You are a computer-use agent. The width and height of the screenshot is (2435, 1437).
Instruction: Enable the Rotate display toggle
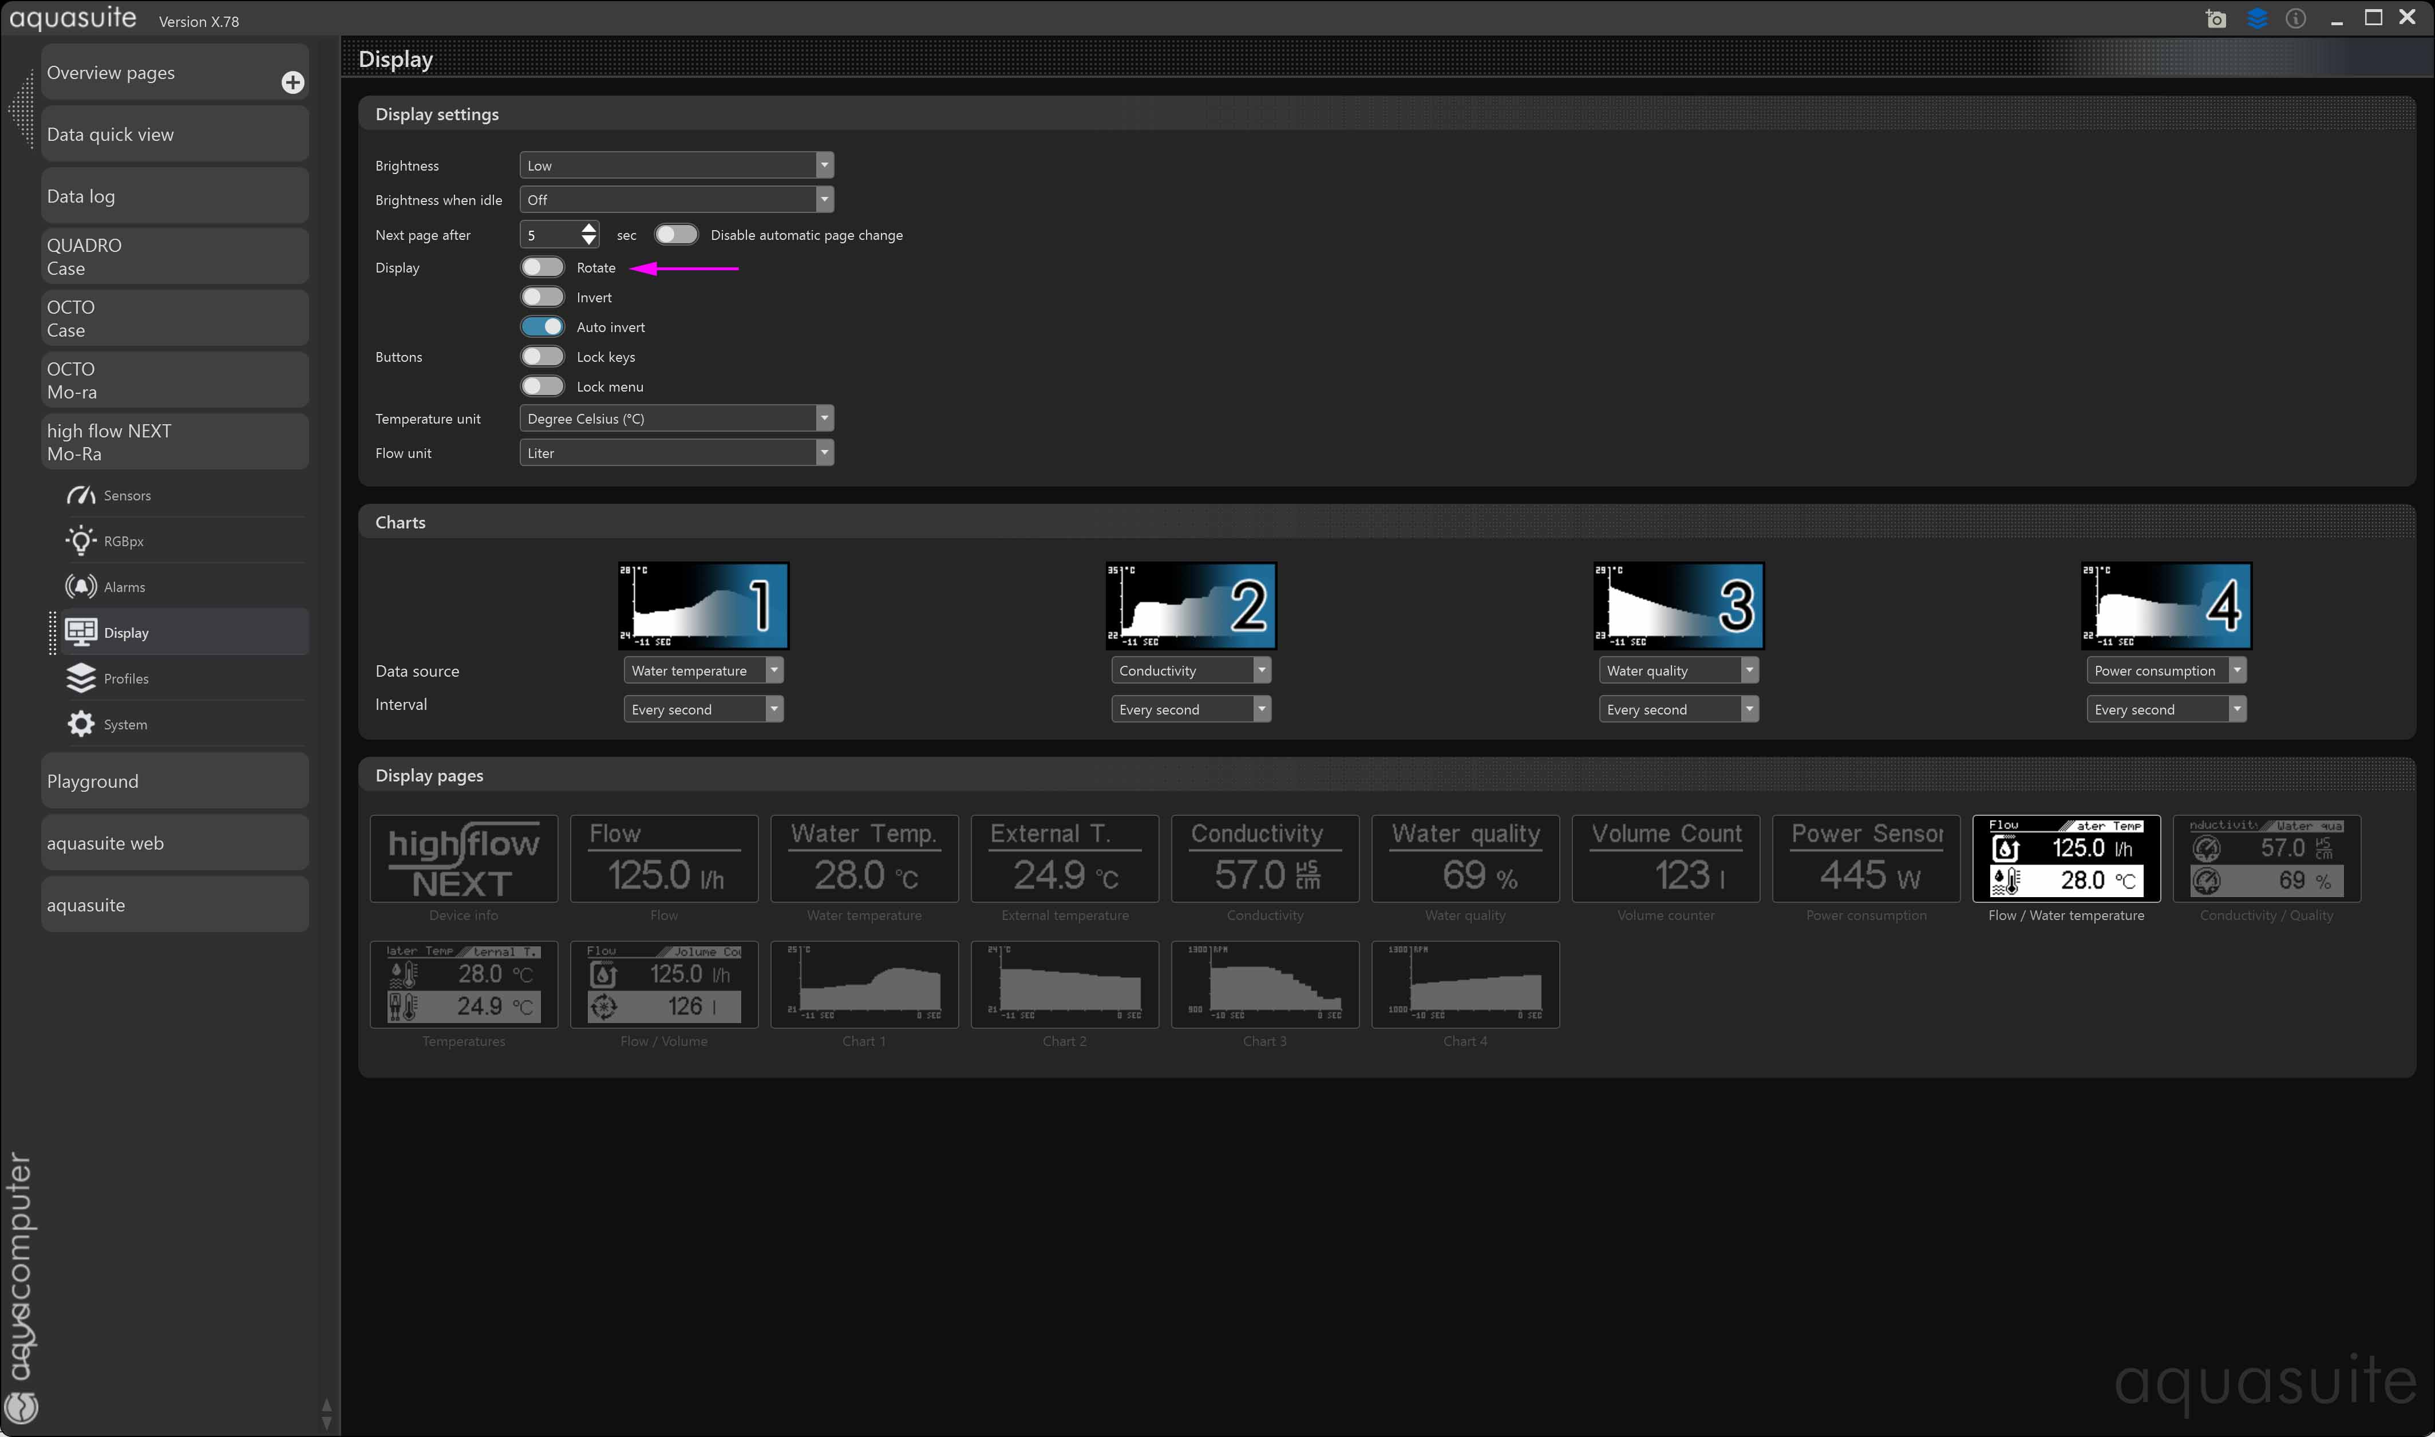pyautogui.click(x=542, y=267)
